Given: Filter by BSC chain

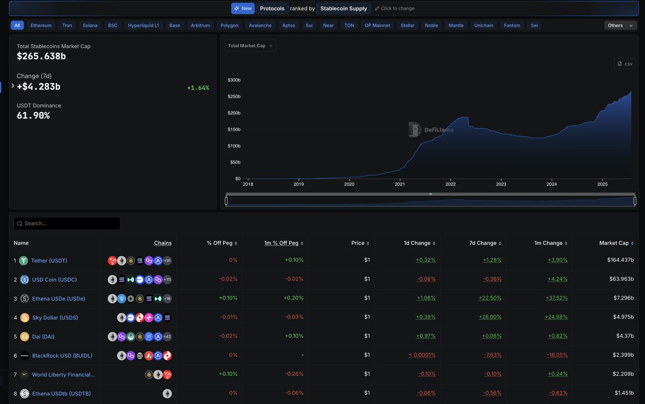Looking at the screenshot, I should pos(113,25).
